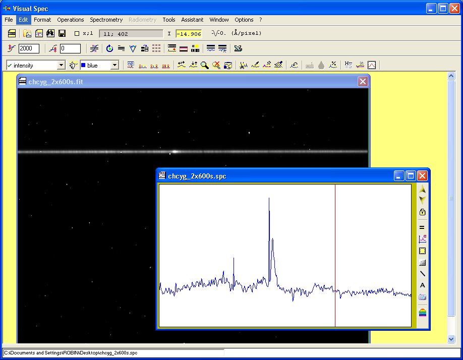Screen dimensions: 463x360
Task: Maximize the chcyg_2x600s.spc spectrum window
Action: tap(411, 176)
